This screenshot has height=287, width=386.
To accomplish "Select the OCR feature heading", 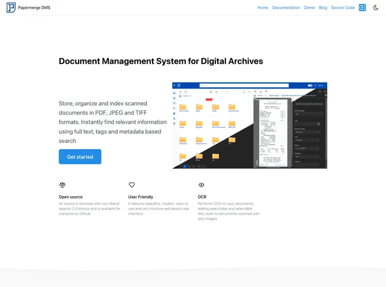I will click(x=202, y=197).
